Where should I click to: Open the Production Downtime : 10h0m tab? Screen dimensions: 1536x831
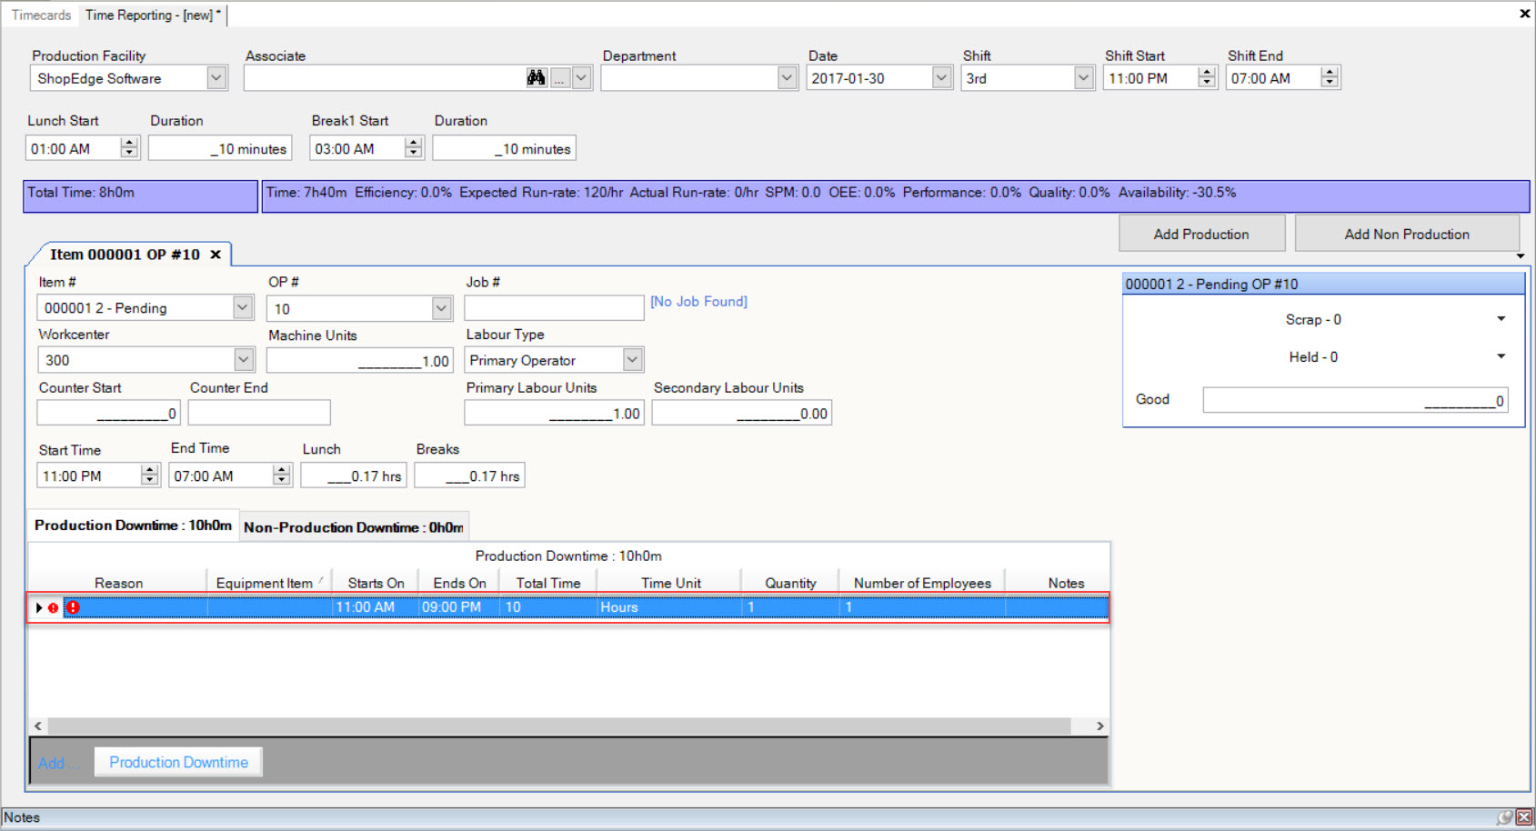click(x=133, y=526)
